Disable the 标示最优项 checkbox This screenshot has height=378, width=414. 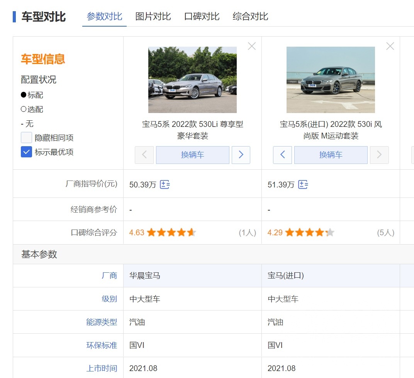[25, 152]
